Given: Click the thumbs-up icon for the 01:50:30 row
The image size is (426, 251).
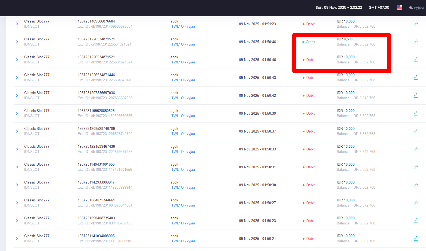Looking at the screenshot, I should coord(416,185).
